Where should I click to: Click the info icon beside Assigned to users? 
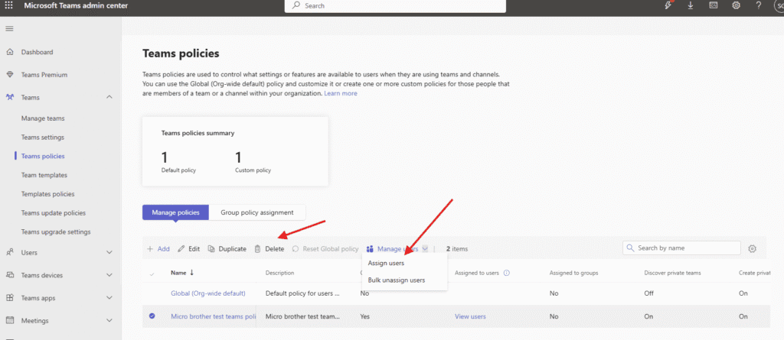click(x=507, y=273)
